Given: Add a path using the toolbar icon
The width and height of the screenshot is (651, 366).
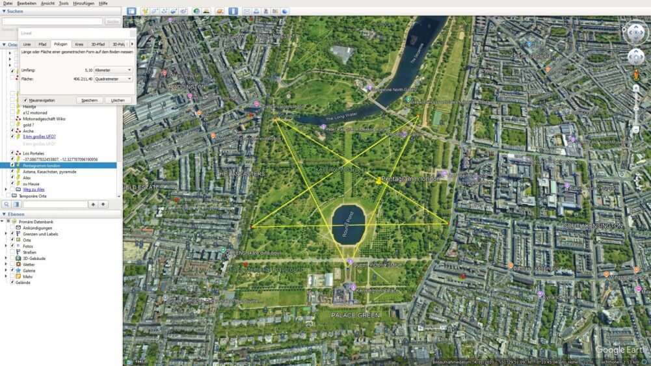Looking at the screenshot, I should (x=164, y=11).
